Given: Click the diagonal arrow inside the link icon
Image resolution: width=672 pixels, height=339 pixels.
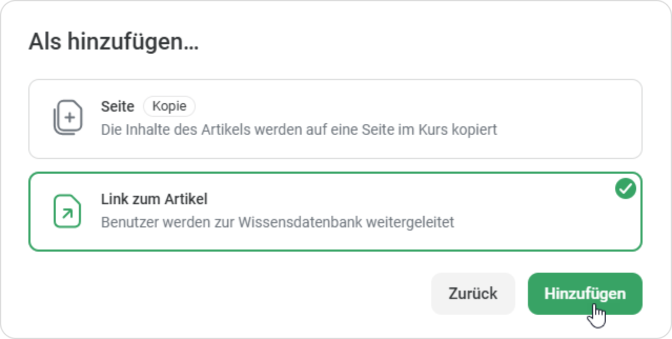Looking at the screenshot, I should point(68,214).
